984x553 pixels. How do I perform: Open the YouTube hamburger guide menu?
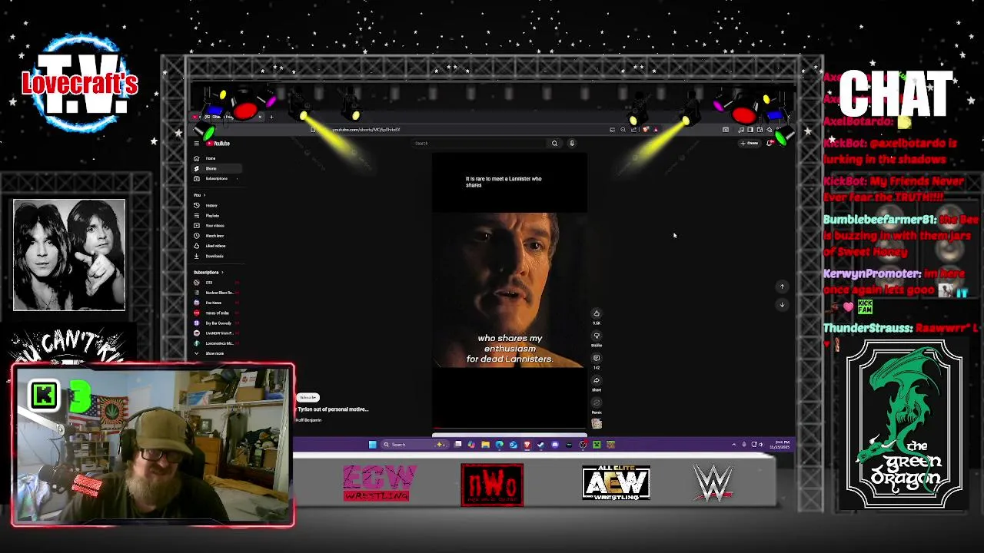coord(196,143)
